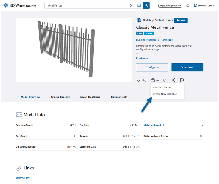219x184 pixels.
Task: Expand Material Count chevron arrow
Action: 164,125
